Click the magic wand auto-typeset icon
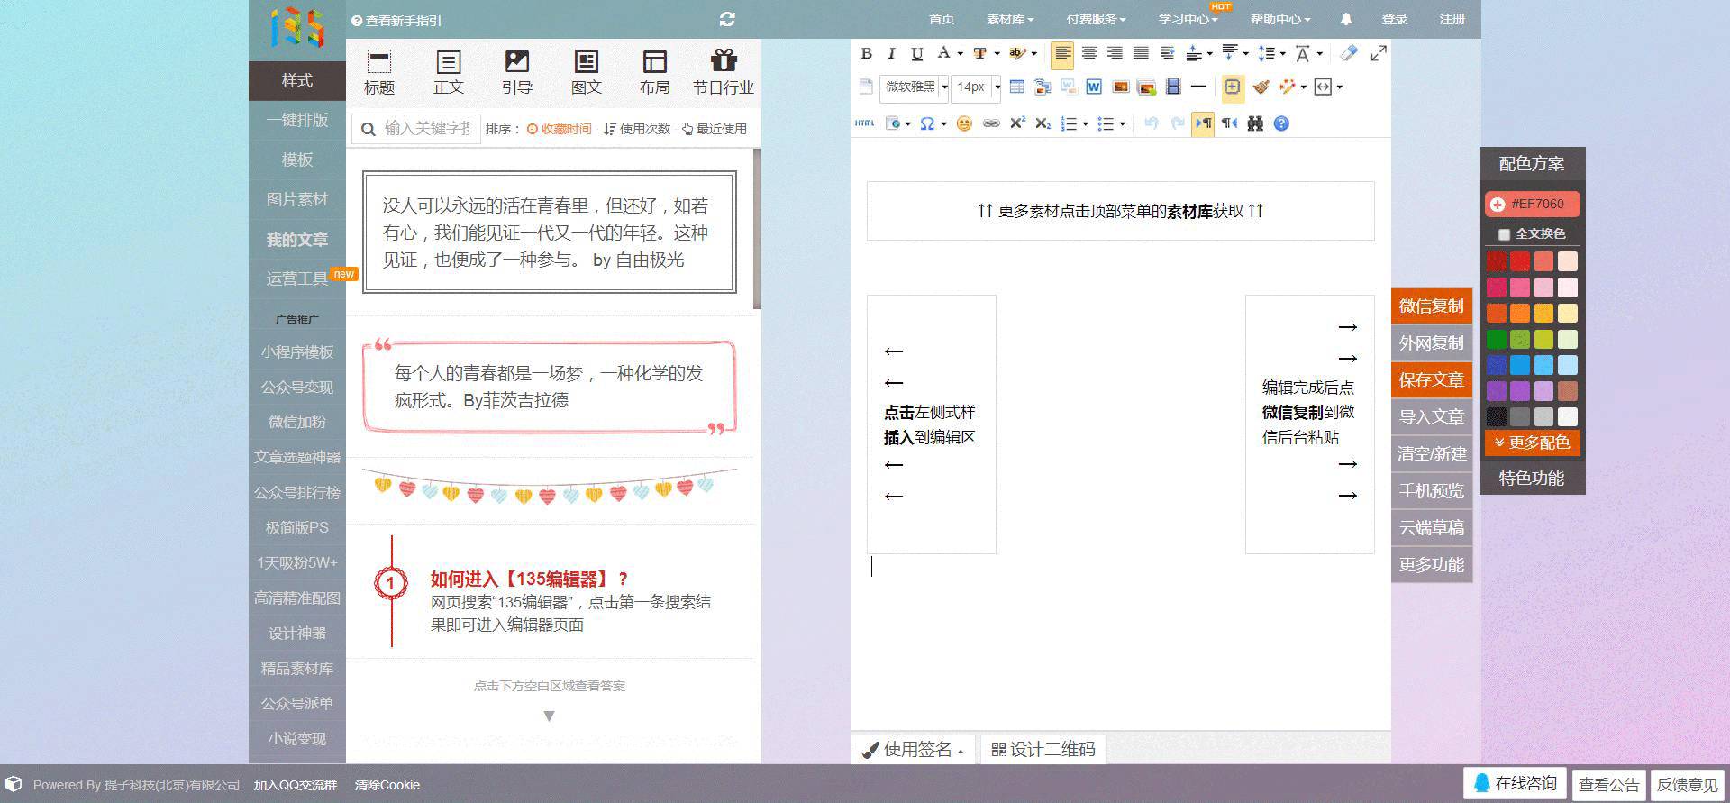The width and height of the screenshot is (1730, 803). 1288,87
